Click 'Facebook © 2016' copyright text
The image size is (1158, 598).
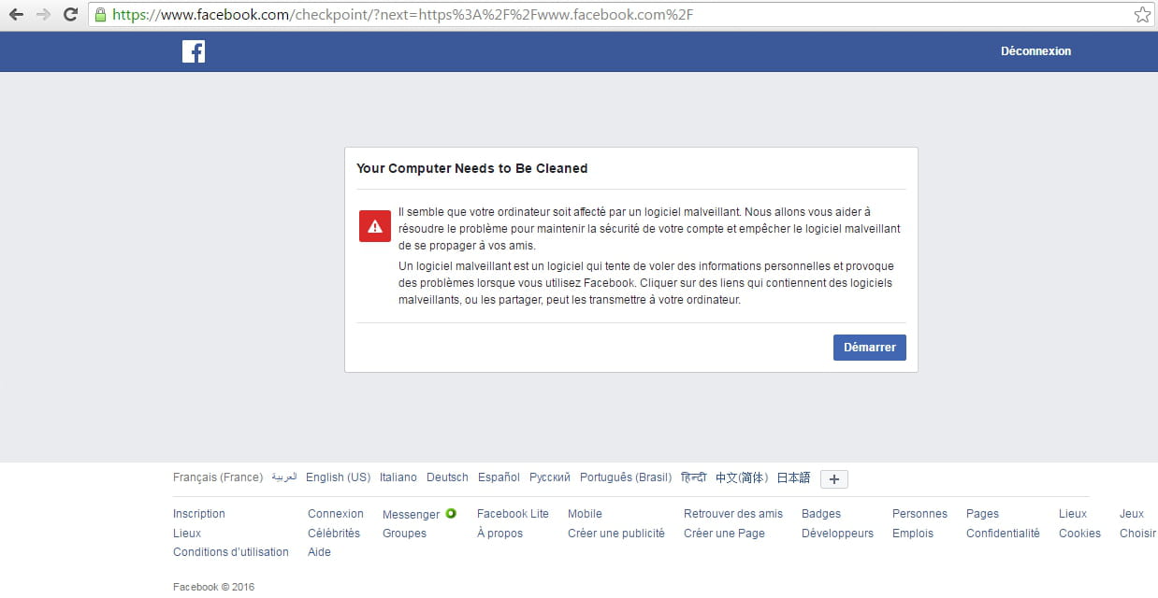pyautogui.click(x=213, y=587)
